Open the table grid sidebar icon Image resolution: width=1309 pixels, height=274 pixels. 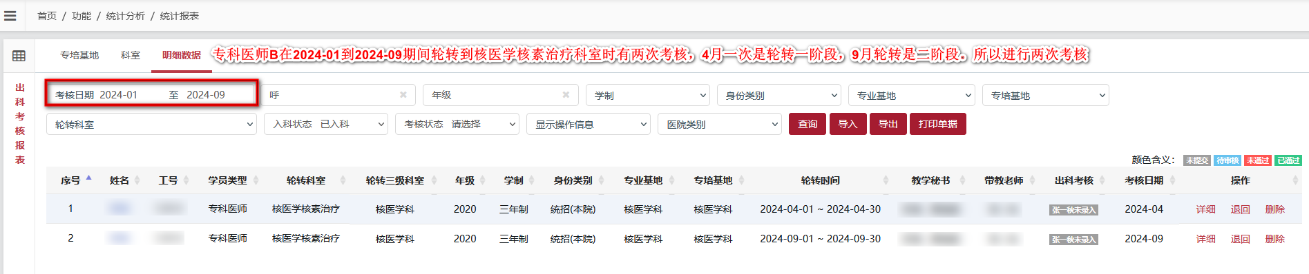pyautogui.click(x=19, y=56)
